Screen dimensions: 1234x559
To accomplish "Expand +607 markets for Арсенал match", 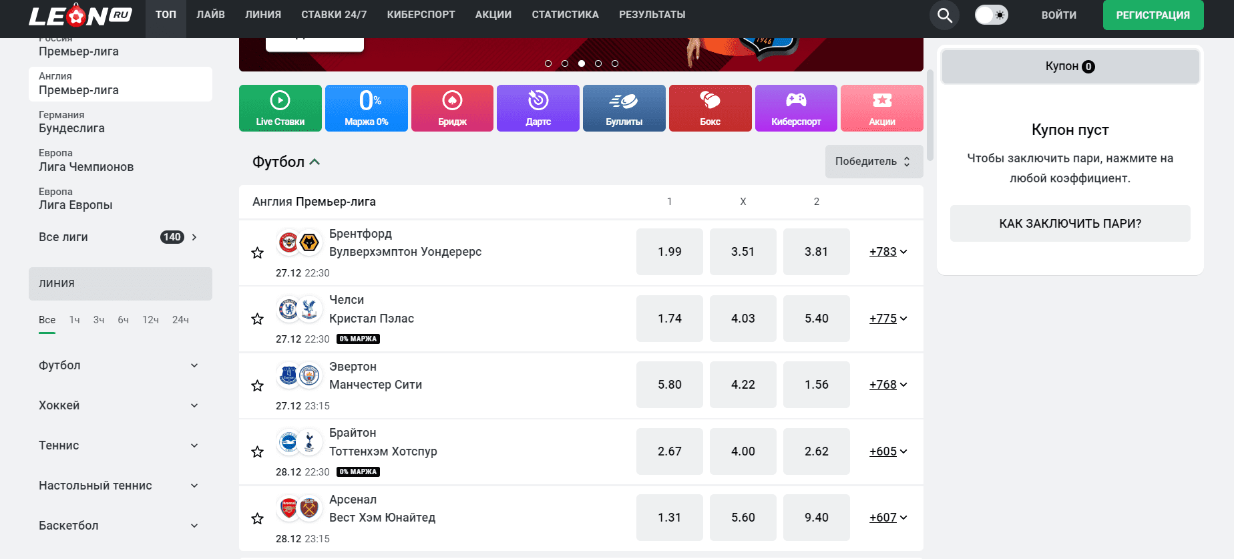I will [888, 518].
